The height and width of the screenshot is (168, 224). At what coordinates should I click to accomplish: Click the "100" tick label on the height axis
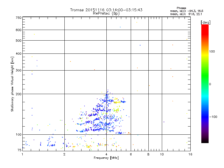pyautogui.click(x=18, y=135)
